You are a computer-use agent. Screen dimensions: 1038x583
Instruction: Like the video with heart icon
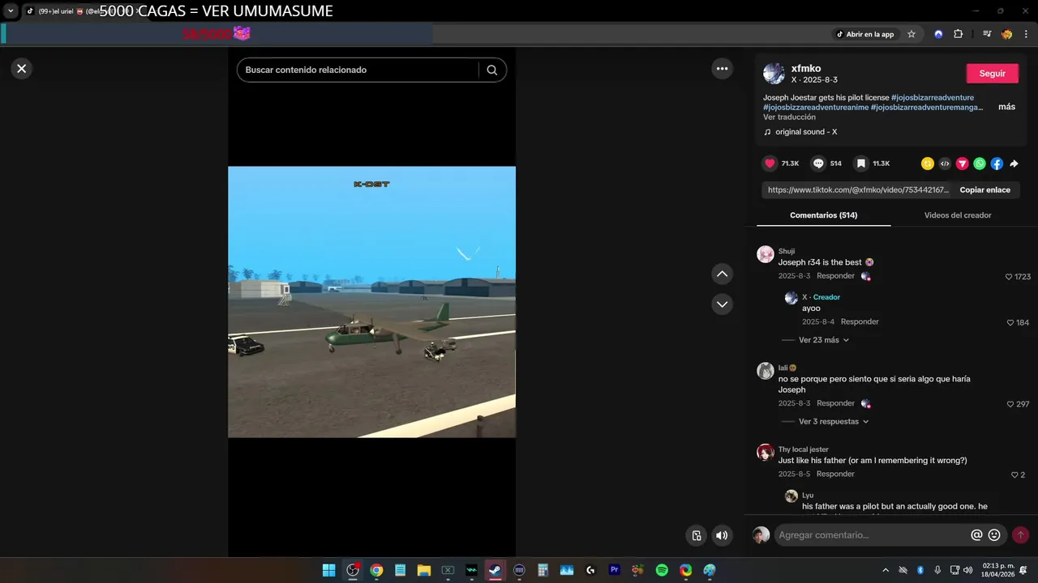pyautogui.click(x=770, y=164)
